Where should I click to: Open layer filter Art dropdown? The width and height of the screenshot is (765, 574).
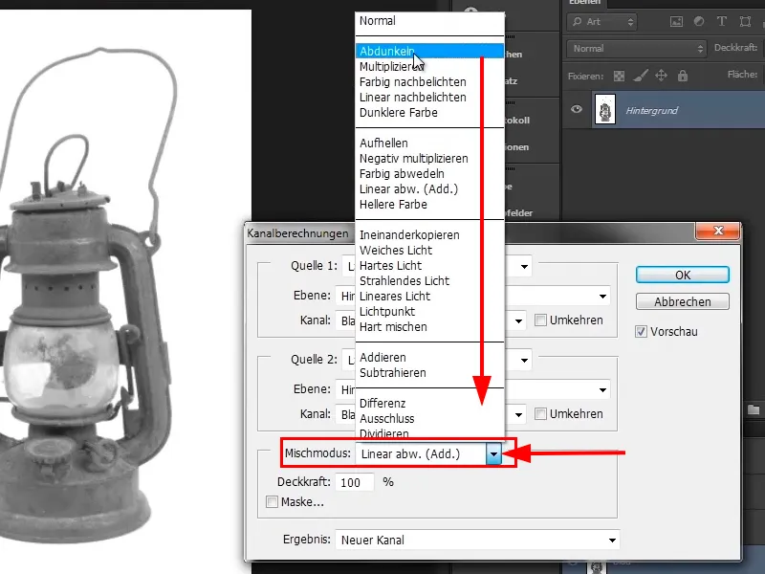click(x=602, y=22)
